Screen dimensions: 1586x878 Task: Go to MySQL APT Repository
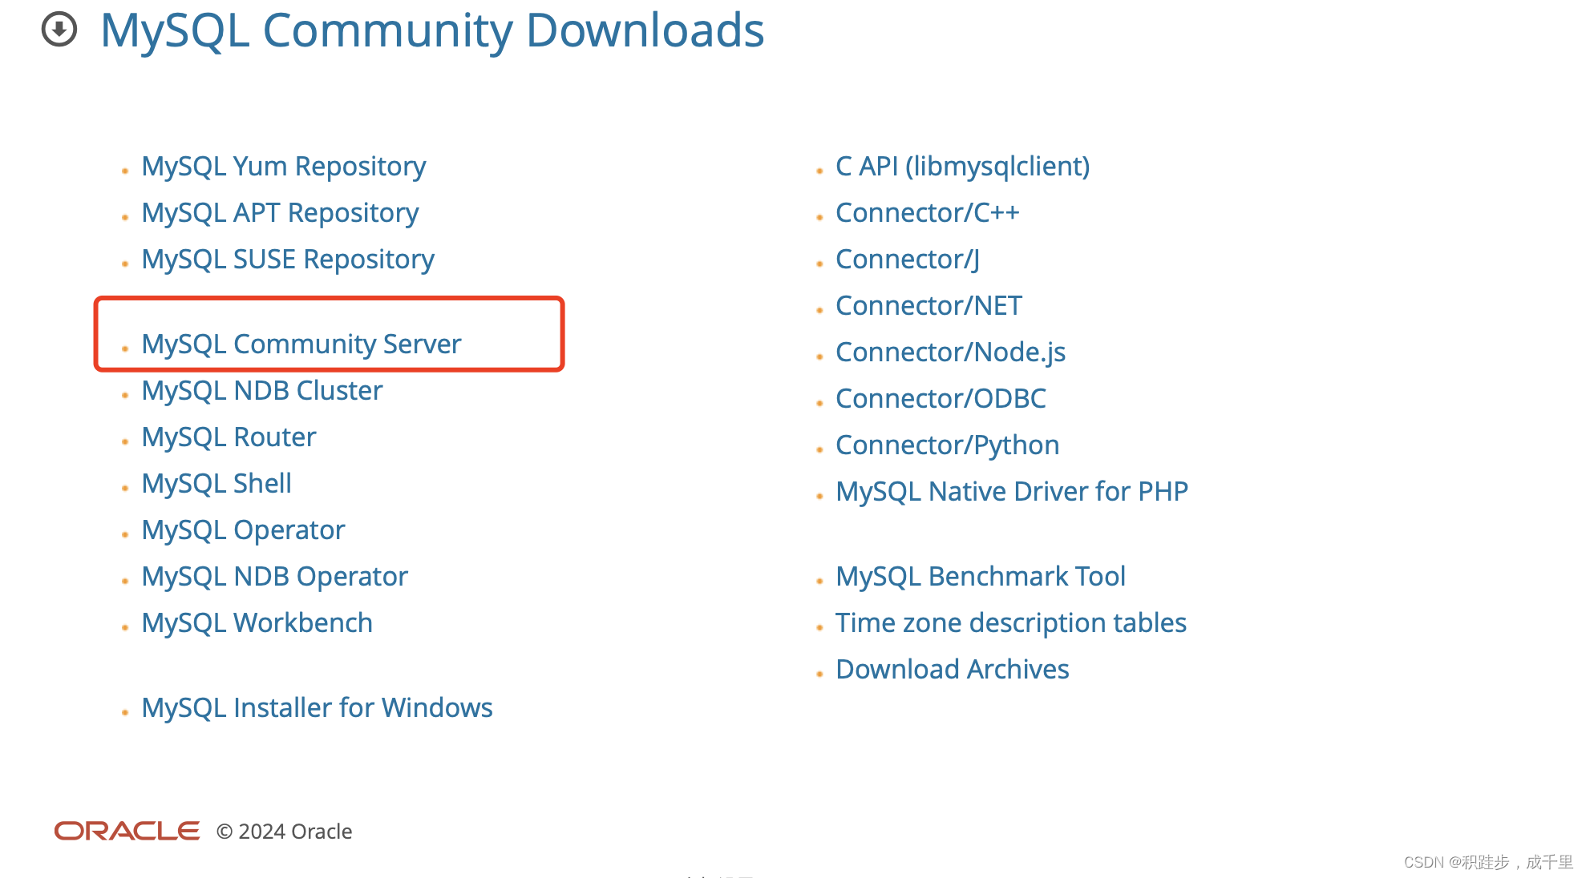(x=280, y=212)
